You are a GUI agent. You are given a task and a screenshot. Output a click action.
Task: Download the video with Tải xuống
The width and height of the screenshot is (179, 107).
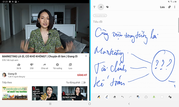pyautogui.click(x=58, y=66)
